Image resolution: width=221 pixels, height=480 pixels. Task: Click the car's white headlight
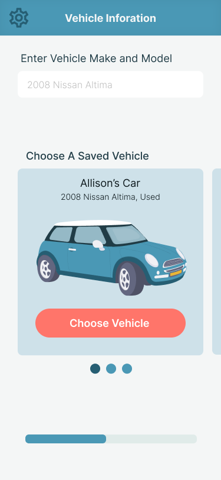pos(151,260)
